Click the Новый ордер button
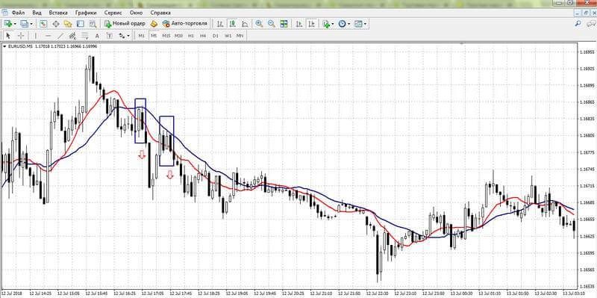597x298 pixels. 125,24
